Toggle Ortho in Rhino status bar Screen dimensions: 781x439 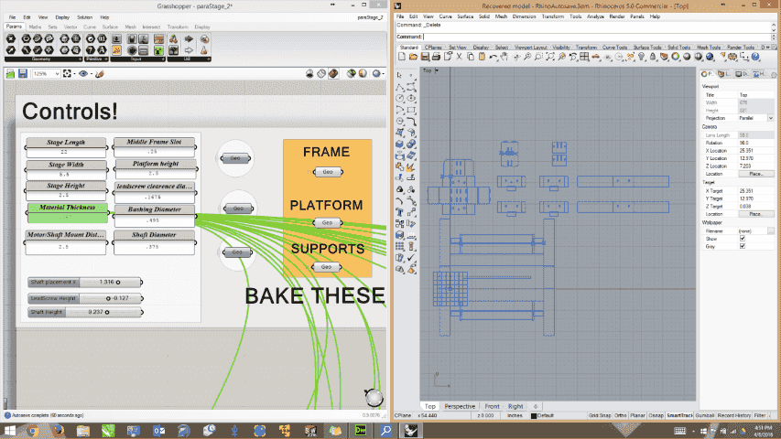620,415
